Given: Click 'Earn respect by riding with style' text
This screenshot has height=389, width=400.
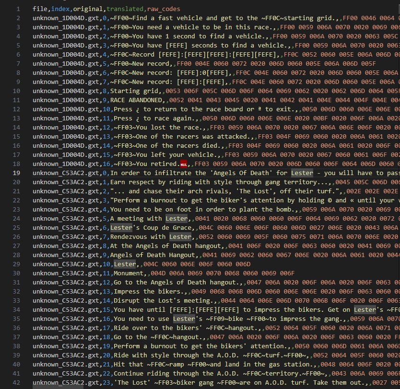Looking at the screenshot, I should 171,182.
